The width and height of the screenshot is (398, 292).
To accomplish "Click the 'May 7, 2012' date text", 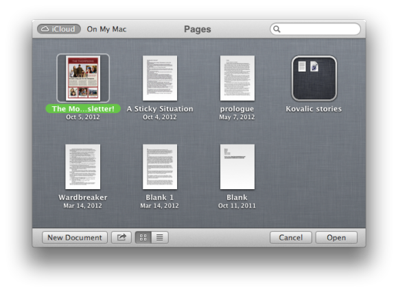I will [x=237, y=117].
